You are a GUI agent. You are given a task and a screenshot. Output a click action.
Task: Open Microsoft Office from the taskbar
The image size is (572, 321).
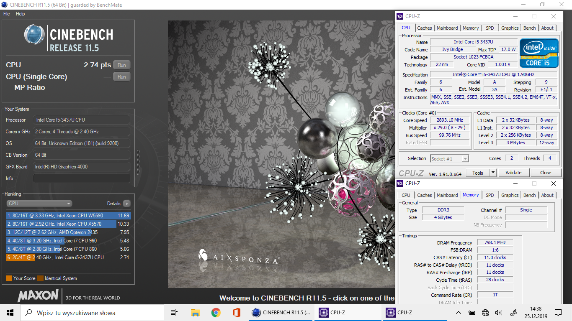pyautogui.click(x=236, y=312)
